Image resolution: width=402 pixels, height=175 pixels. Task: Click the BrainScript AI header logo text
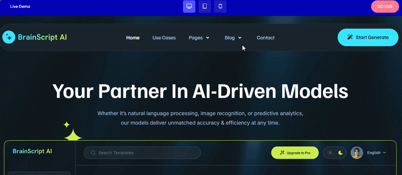[43, 37]
